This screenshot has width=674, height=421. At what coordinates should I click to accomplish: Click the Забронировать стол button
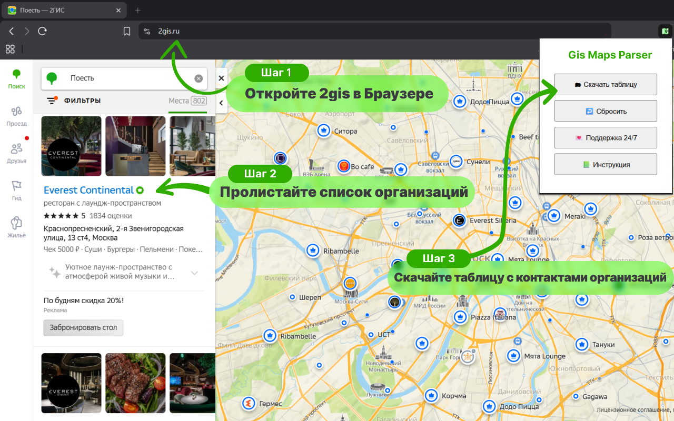(84, 327)
